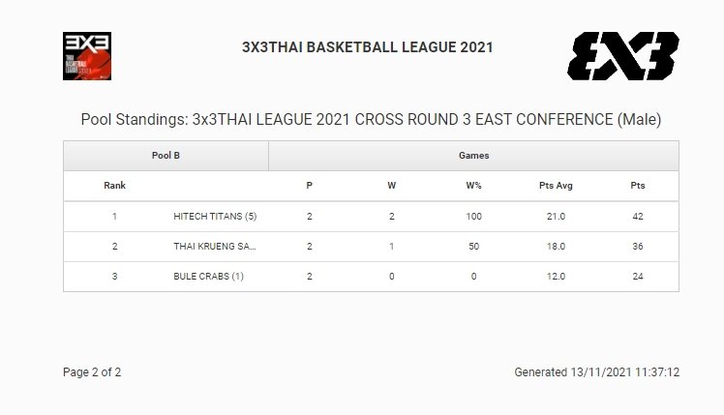
Task: Click the Page 2 of 2 footer text
Action: pyautogui.click(x=92, y=372)
